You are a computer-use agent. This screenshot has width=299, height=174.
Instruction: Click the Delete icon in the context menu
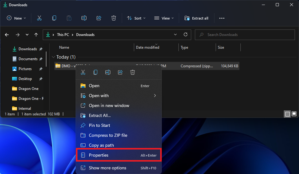pyautogui.click(x=132, y=72)
